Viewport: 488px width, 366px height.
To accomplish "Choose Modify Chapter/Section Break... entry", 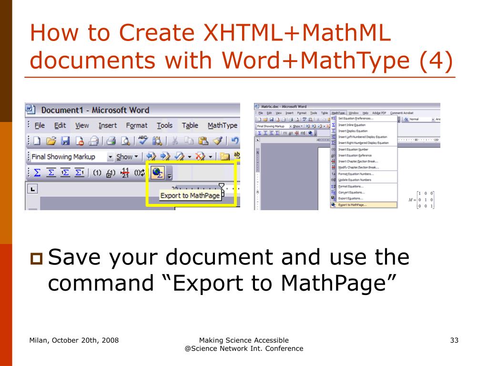I will click(x=364, y=167).
